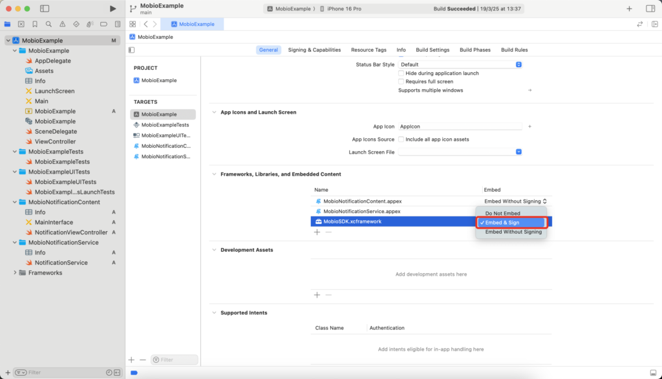Click the Run (play) button in toolbar
The width and height of the screenshot is (662, 379).
pos(113,8)
